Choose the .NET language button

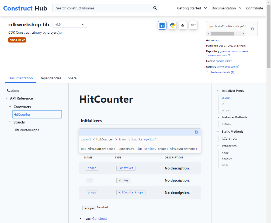(x=193, y=25)
